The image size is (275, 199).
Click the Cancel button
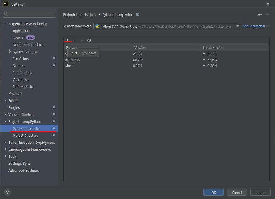click(237, 192)
